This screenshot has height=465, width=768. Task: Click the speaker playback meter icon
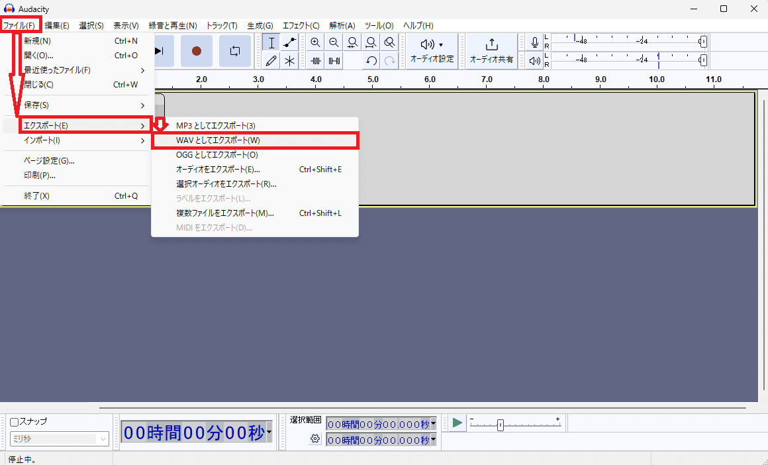pyautogui.click(x=535, y=61)
